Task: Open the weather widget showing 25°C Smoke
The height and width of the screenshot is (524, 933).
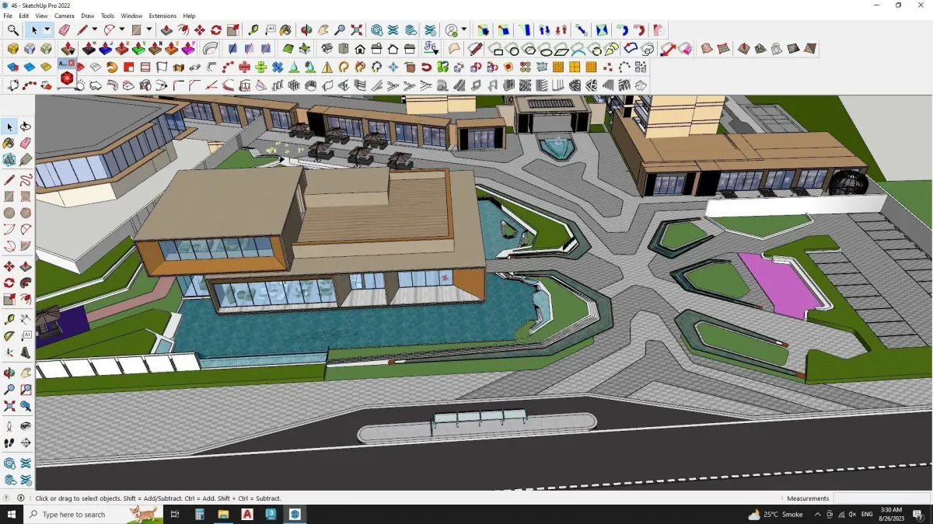Action: [x=775, y=515]
